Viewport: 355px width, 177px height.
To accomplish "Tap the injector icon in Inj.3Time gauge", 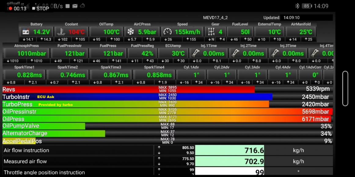I will (x=275, y=53).
